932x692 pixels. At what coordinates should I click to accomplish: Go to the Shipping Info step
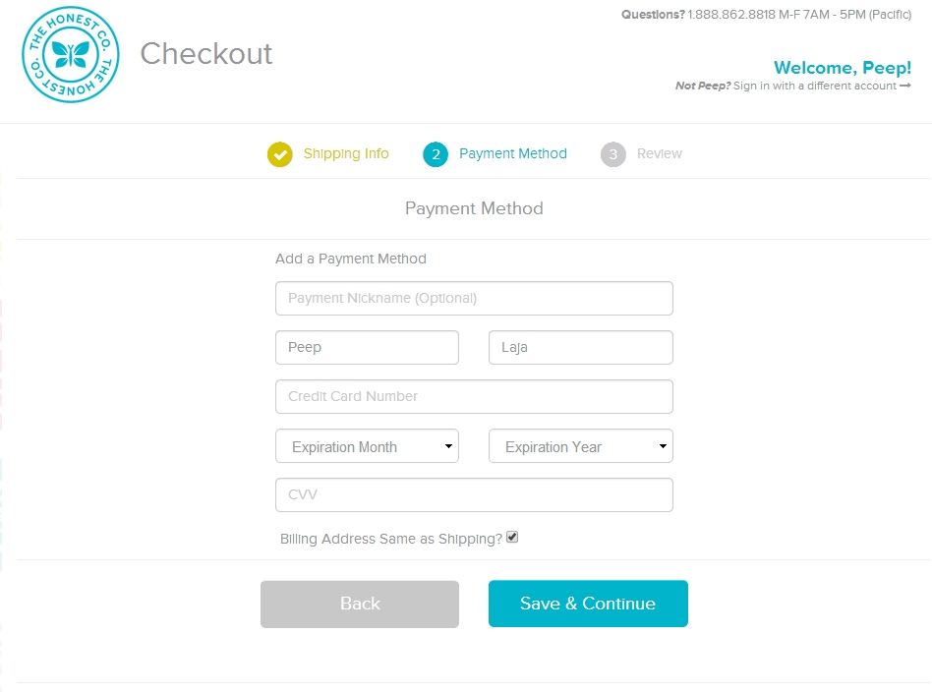(x=346, y=154)
